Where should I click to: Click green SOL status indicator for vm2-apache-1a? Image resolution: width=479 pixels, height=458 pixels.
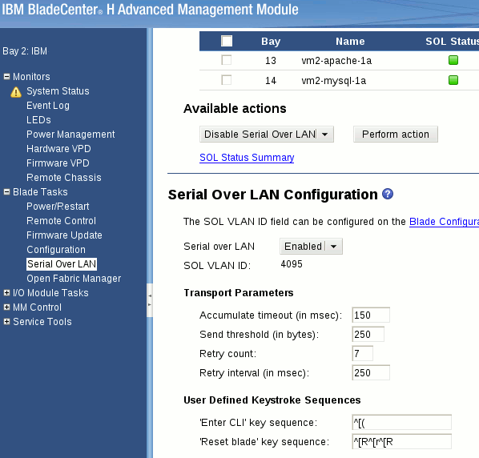(x=453, y=60)
